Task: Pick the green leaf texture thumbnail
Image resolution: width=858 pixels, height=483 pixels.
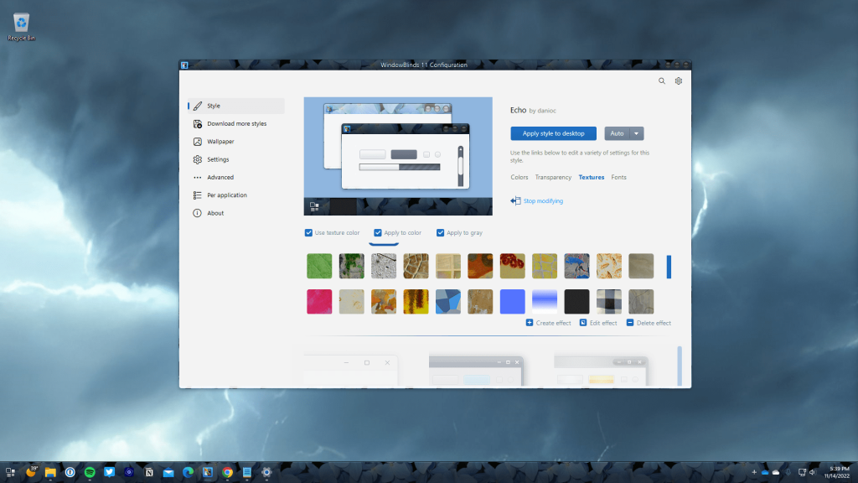Action: pyautogui.click(x=319, y=266)
